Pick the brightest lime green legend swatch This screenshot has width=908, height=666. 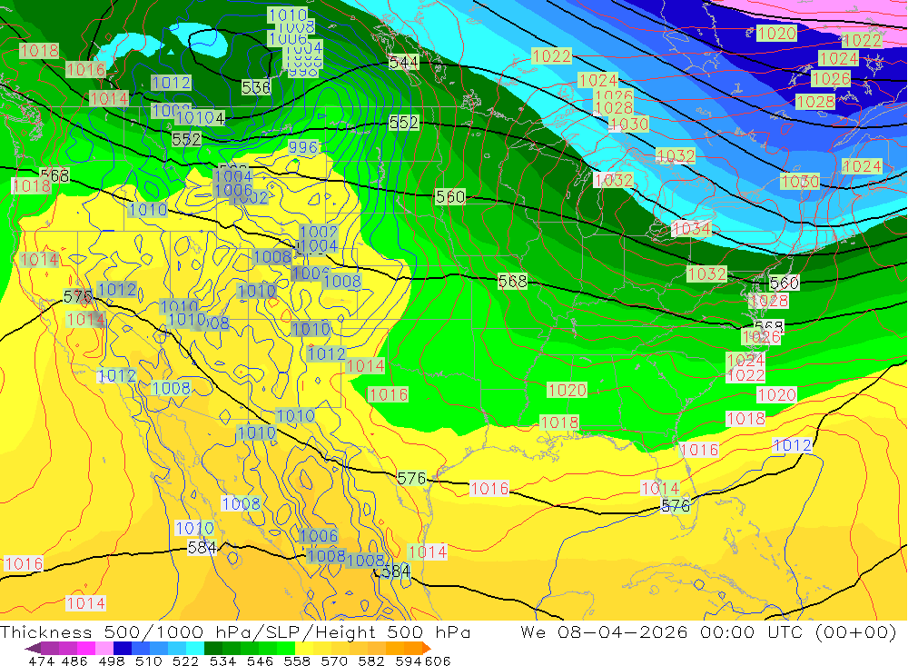286,648
